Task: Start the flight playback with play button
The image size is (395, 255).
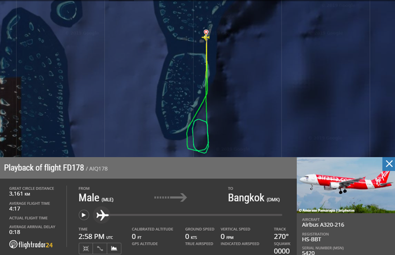Action: 83,215
